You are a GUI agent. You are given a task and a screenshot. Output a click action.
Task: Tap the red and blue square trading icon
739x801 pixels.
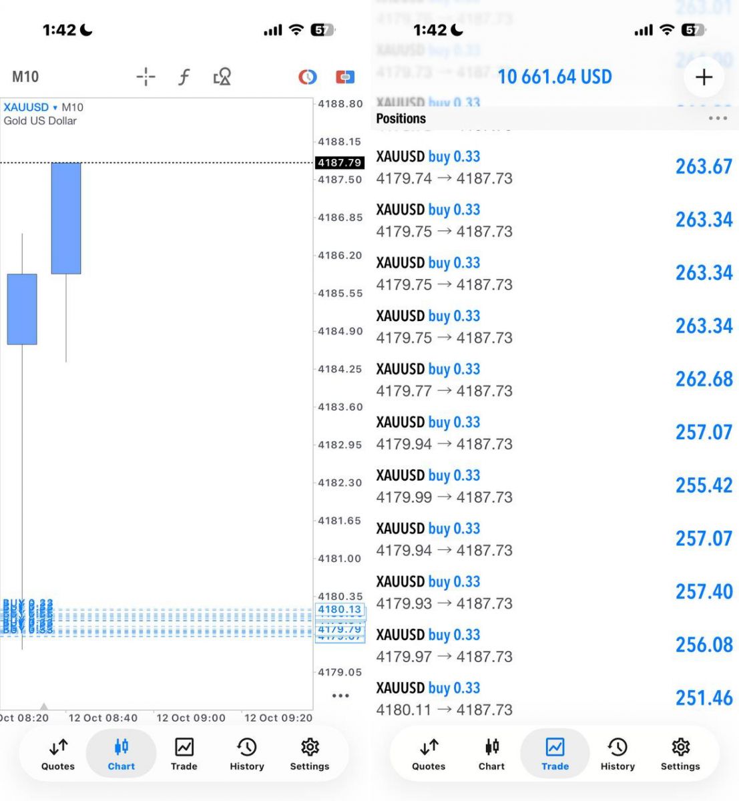click(345, 77)
